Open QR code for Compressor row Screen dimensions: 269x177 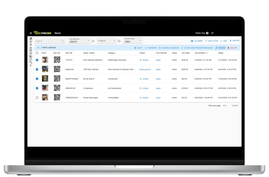pyautogui.click(x=57, y=88)
